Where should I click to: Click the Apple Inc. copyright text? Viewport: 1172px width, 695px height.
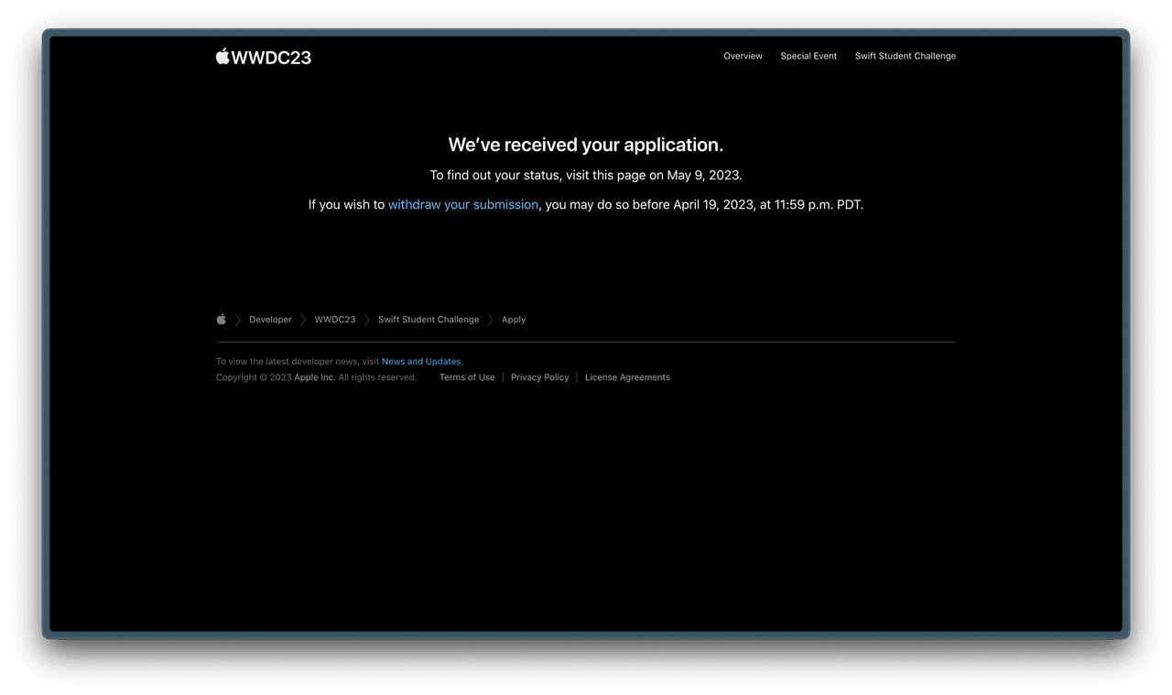click(315, 377)
